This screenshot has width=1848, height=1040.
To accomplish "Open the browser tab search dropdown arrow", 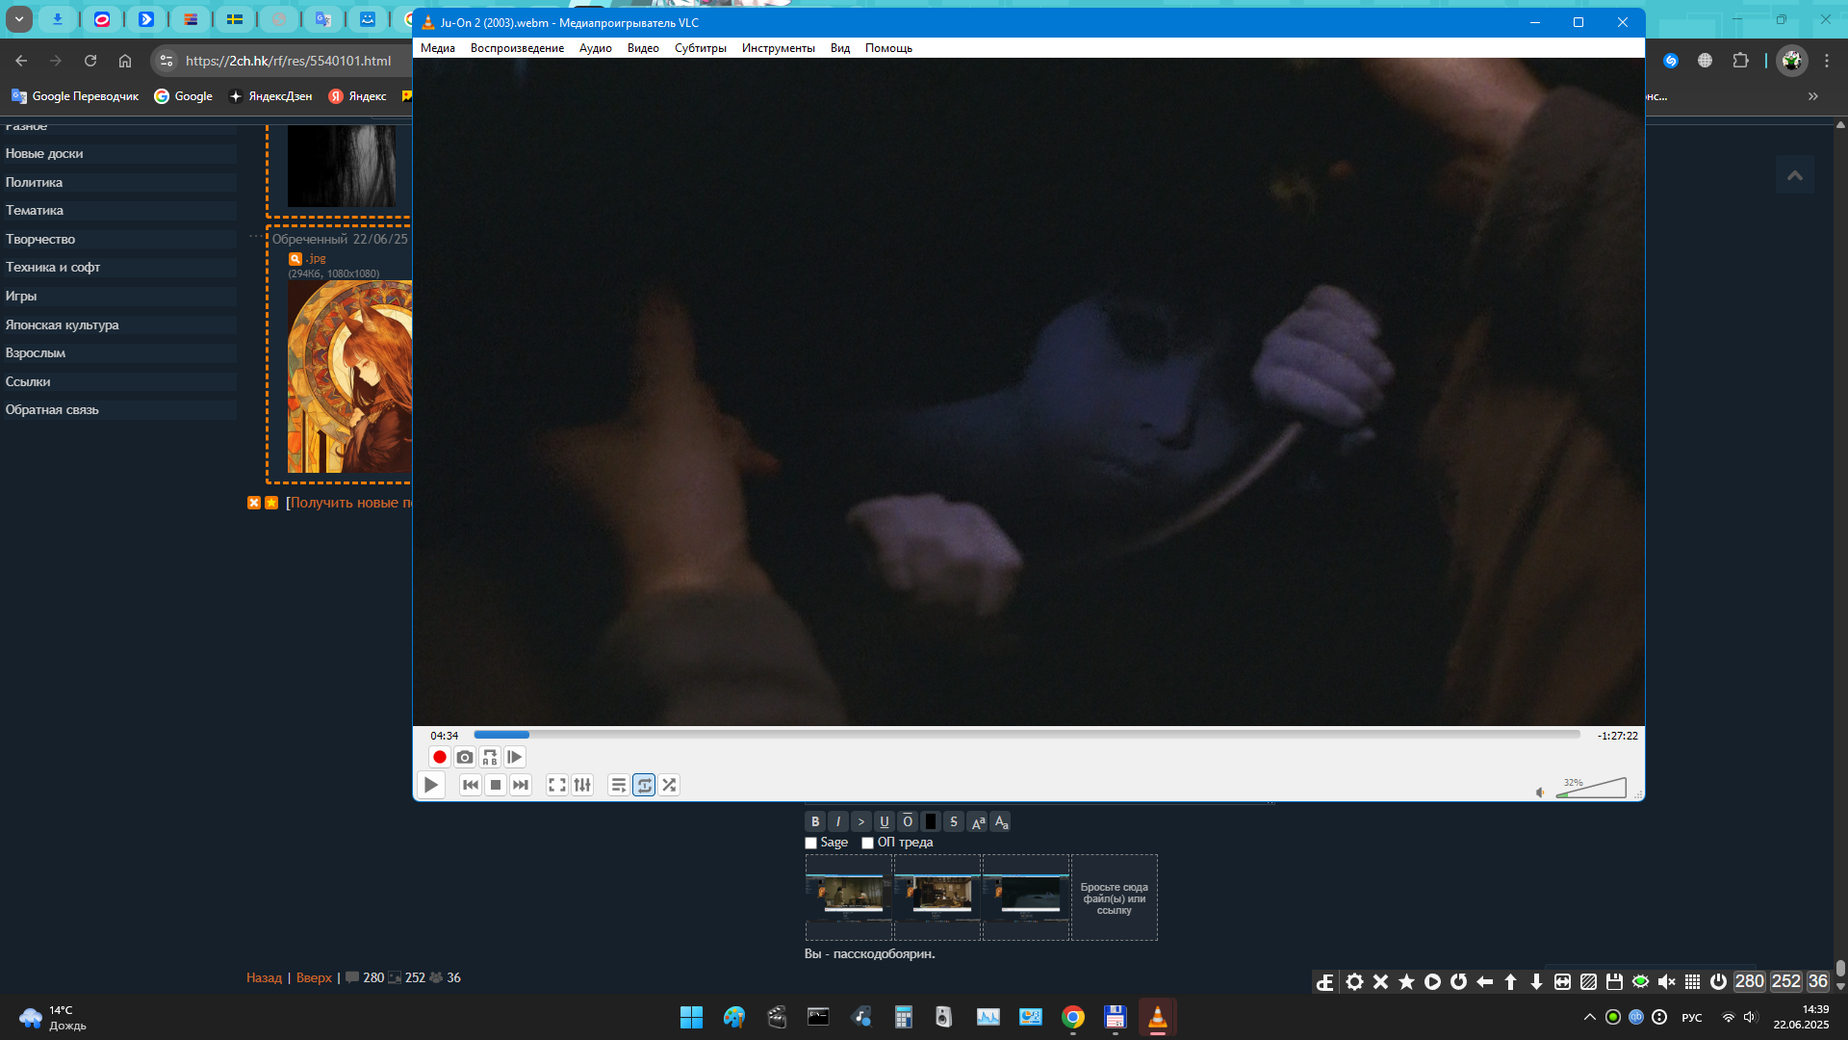I will pos(18,19).
